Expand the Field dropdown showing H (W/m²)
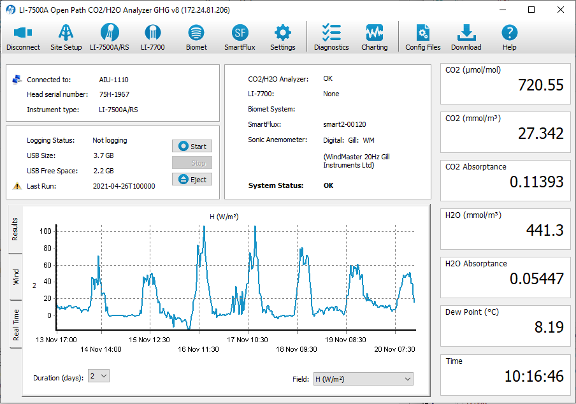This screenshot has width=576, height=404. point(363,379)
